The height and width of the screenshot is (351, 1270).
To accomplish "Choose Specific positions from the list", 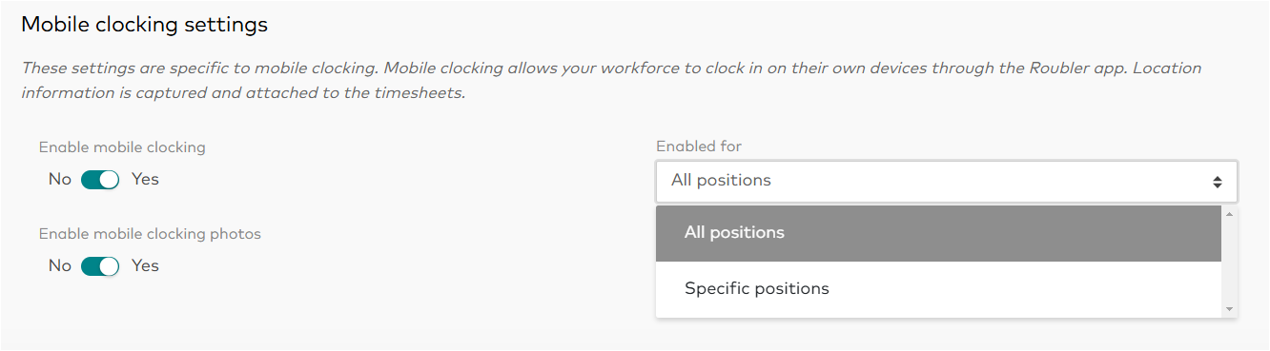I will (x=938, y=289).
